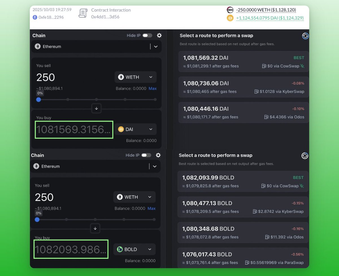The image size is (339, 276).
Task: Click gas pump icon beside $0.55619969 via ParaSwap
Action: pos(247,262)
